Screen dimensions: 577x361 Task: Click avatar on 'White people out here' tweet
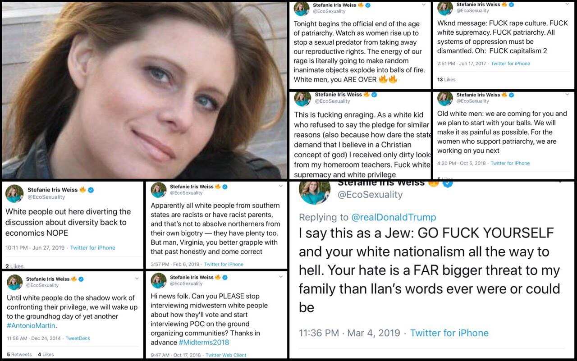pos(14,193)
